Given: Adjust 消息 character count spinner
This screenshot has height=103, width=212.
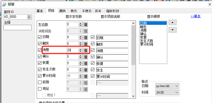Looking at the screenshot, I should 81,50.
